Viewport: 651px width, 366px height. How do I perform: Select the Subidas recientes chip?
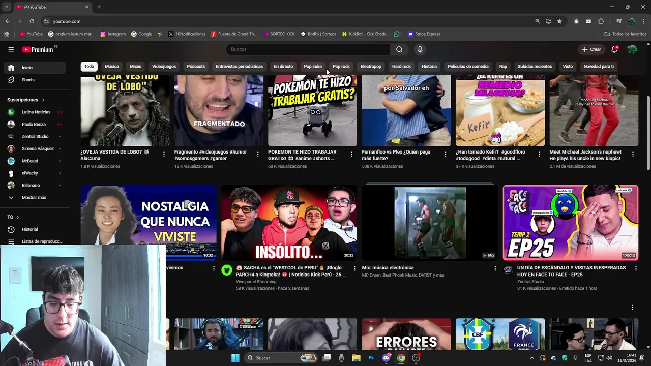point(535,66)
